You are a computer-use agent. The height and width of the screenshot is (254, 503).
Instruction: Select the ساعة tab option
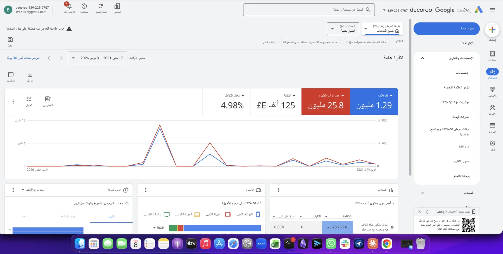click(x=25, y=217)
